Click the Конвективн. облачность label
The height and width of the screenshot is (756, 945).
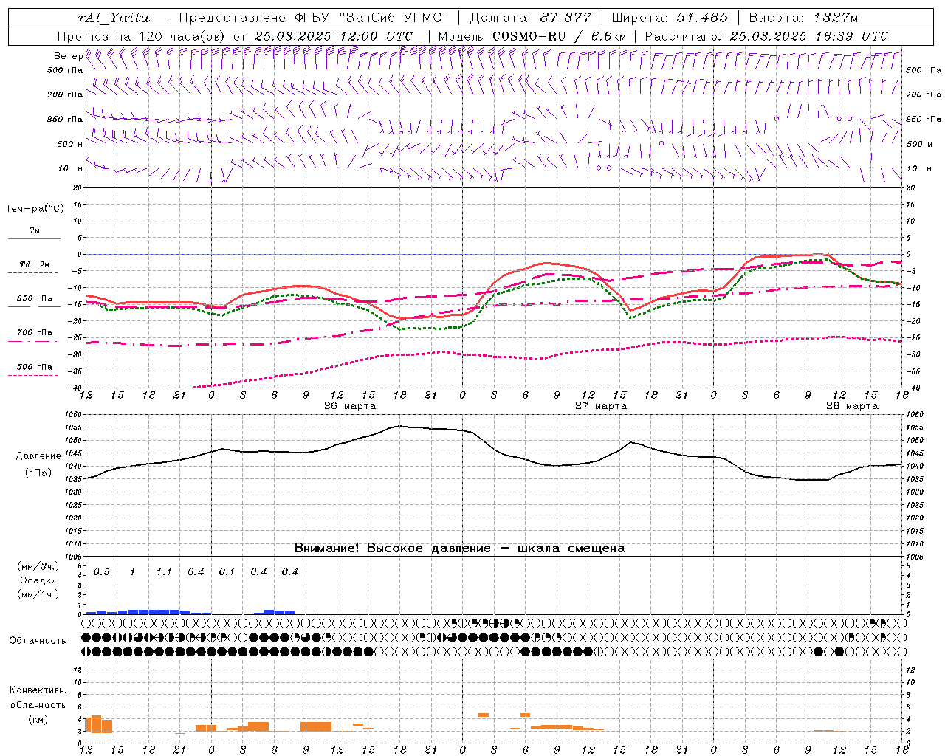pyautogui.click(x=38, y=697)
